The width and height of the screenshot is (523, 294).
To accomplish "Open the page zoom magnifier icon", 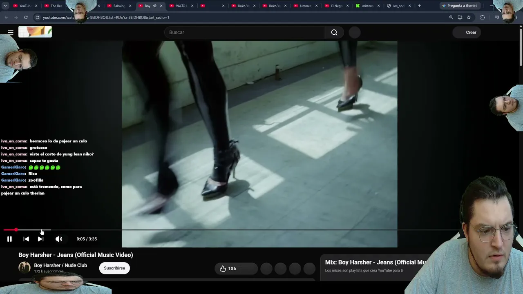I will (x=451, y=18).
